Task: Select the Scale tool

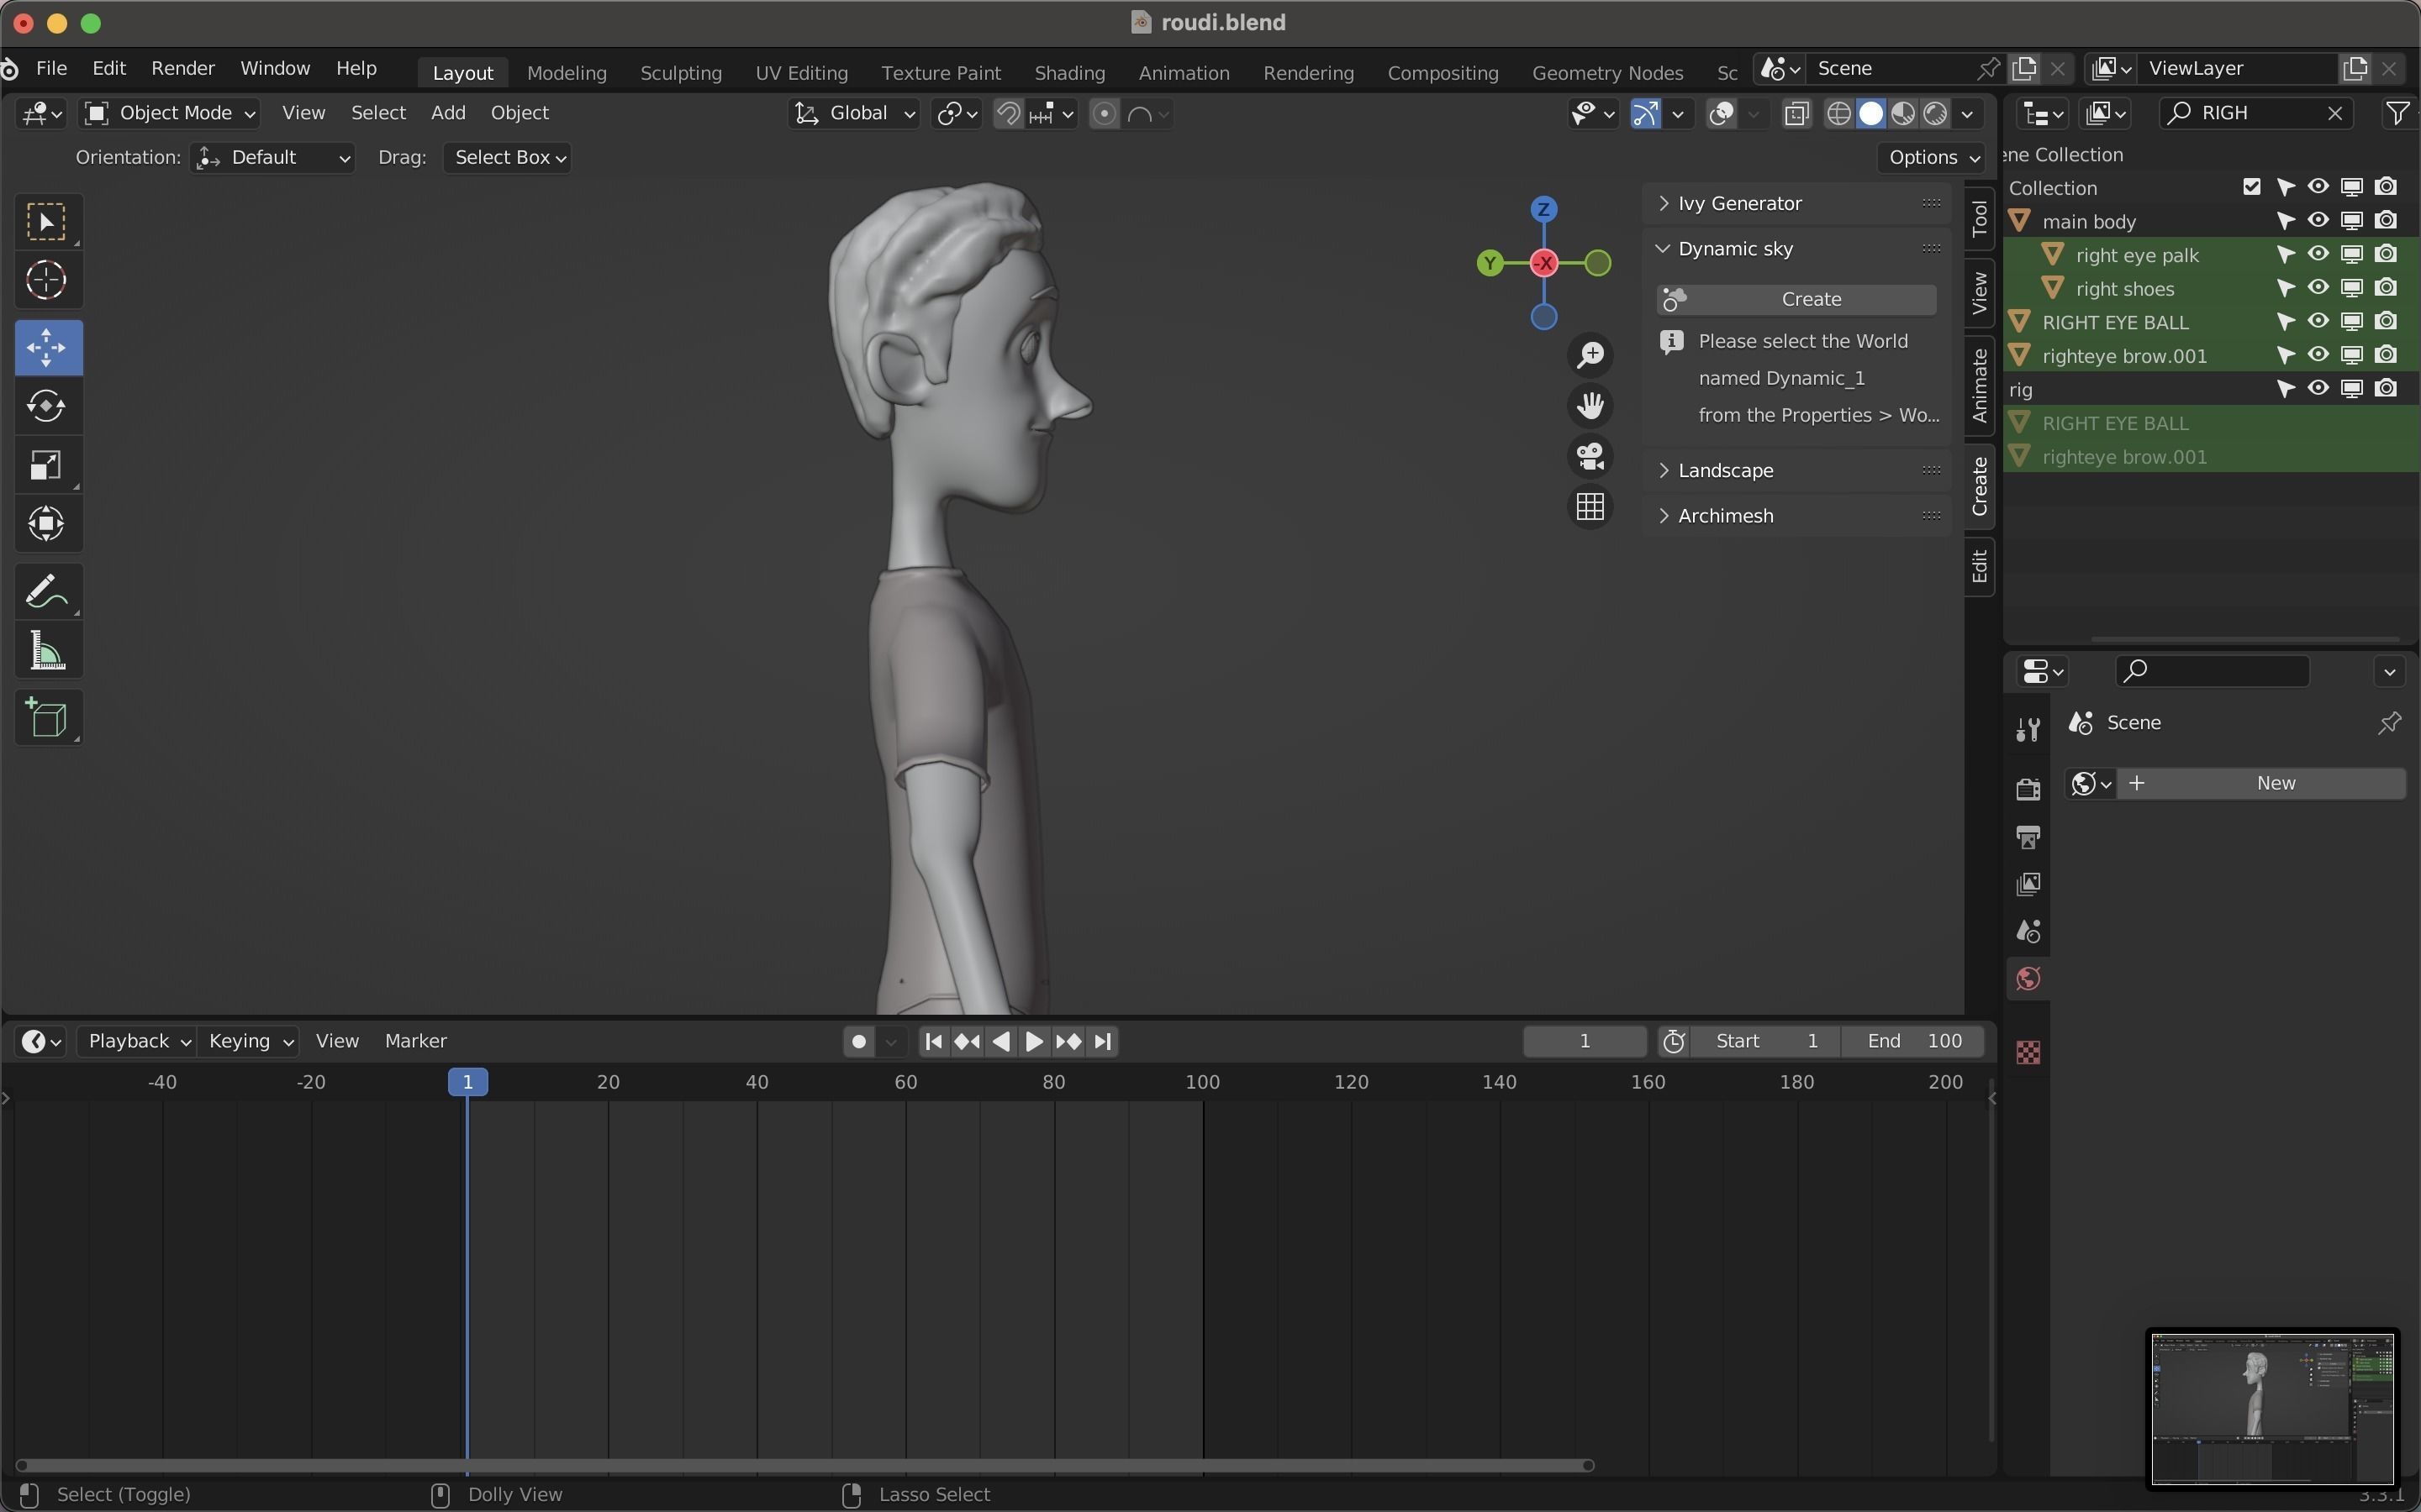Action: (47, 465)
